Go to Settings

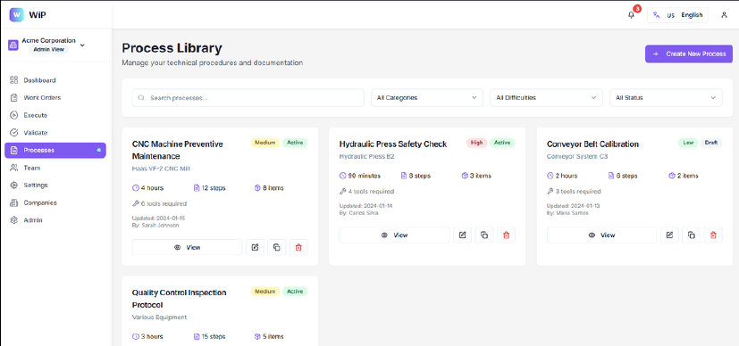[55, 185]
